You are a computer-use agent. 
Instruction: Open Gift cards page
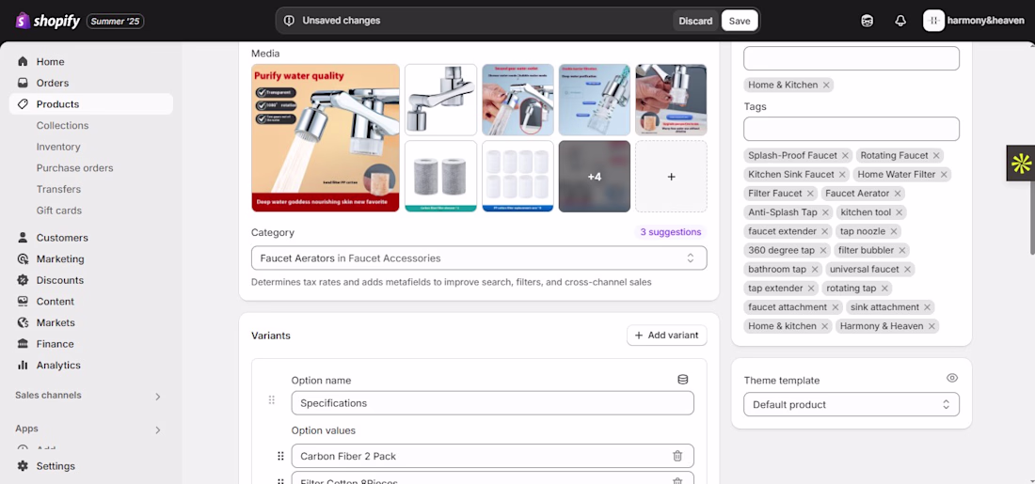tap(58, 211)
